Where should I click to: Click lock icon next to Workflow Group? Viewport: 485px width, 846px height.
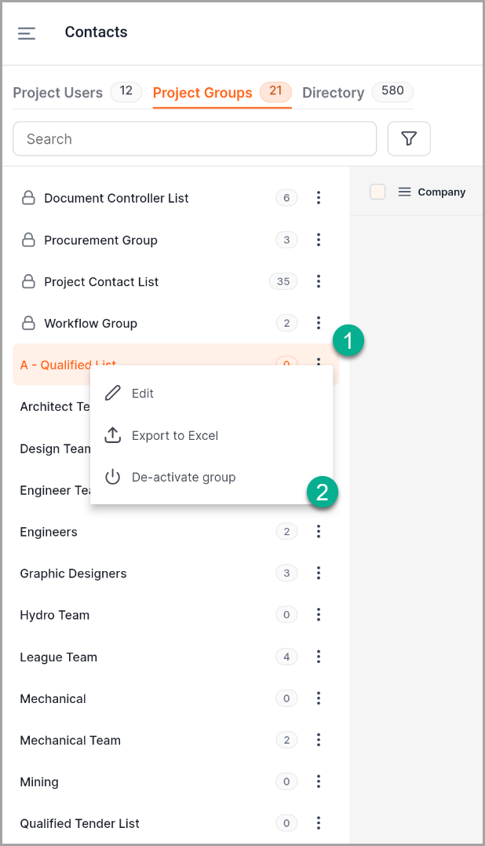28,323
